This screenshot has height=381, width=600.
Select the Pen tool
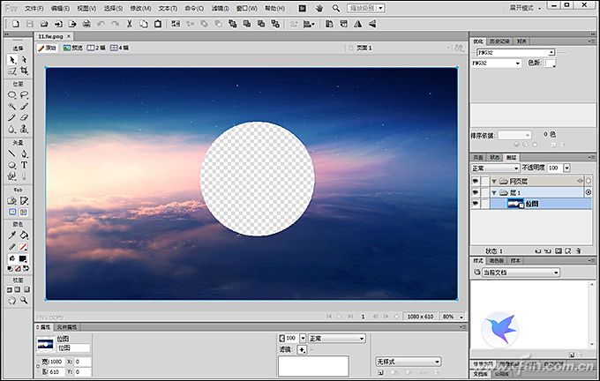click(x=24, y=153)
